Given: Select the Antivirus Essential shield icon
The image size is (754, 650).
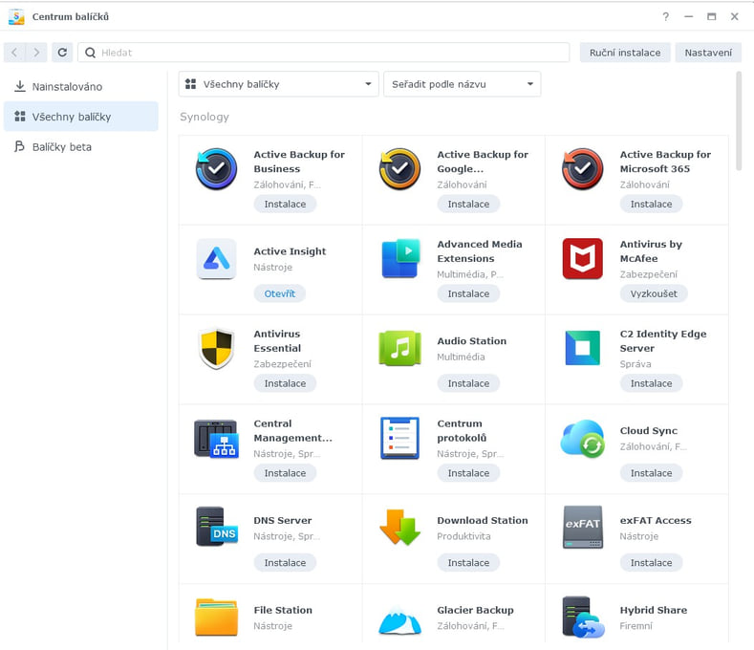Looking at the screenshot, I should (216, 348).
